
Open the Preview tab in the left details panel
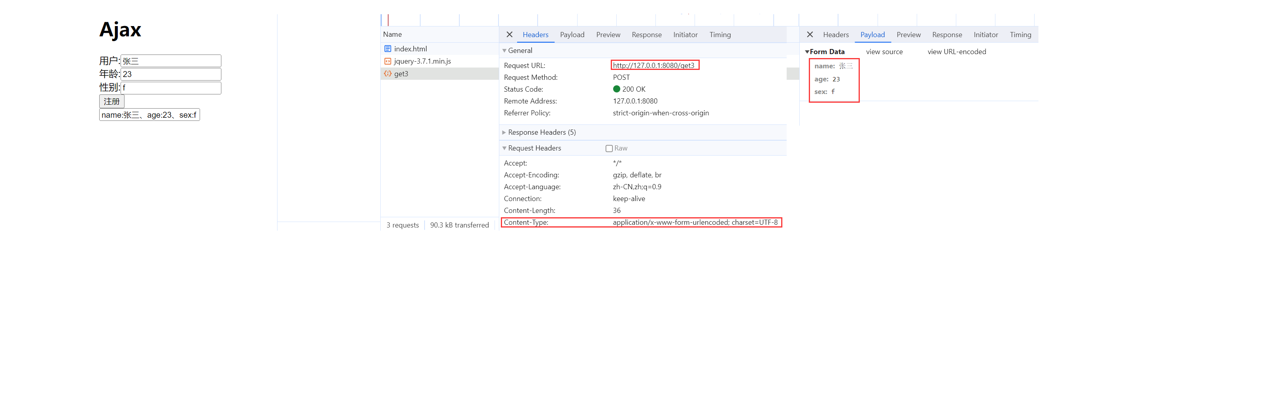608,35
